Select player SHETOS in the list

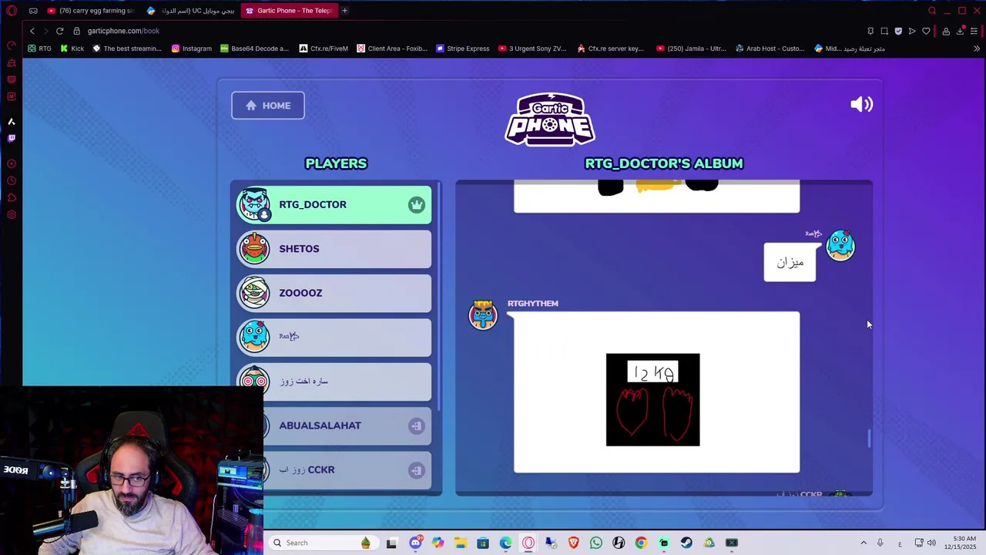click(x=334, y=249)
